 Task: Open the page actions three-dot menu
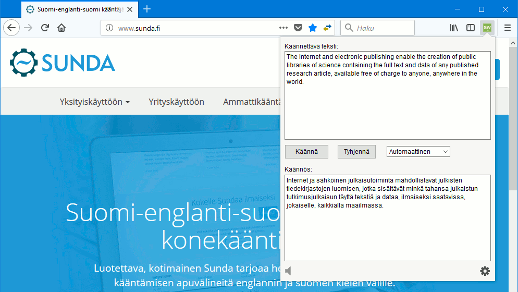tap(283, 28)
